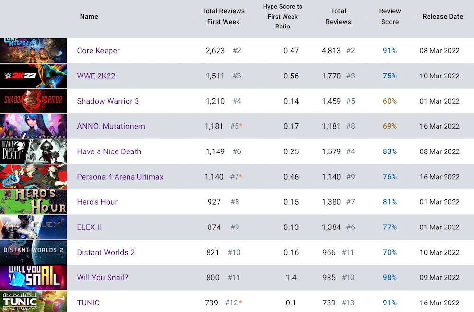Open the Shadow Warrior 3 link
Viewport: 474px width, 312px height.
pyautogui.click(x=108, y=101)
